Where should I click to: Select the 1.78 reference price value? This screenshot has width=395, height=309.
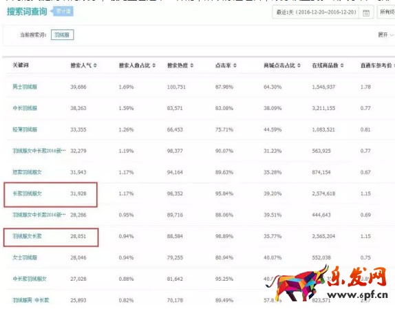pyautogui.click(x=365, y=87)
